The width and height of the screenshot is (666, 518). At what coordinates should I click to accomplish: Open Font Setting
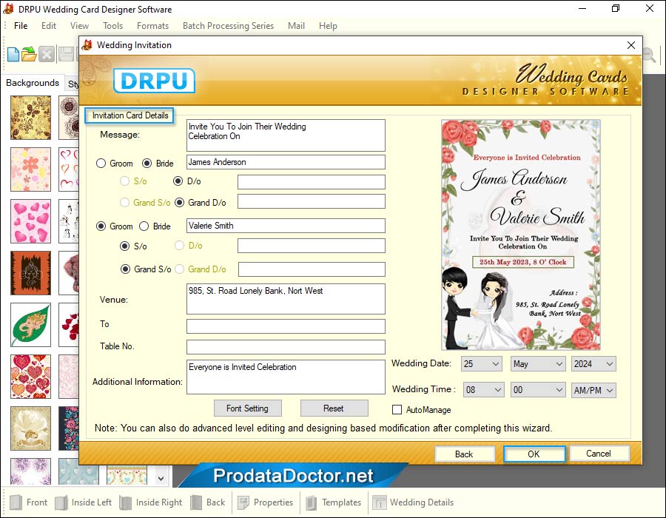(247, 408)
